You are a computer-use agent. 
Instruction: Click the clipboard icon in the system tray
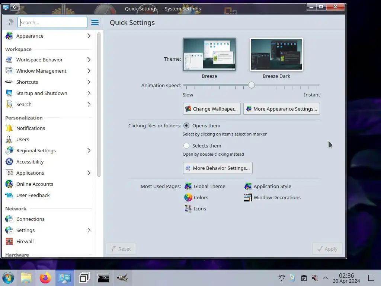click(304, 278)
